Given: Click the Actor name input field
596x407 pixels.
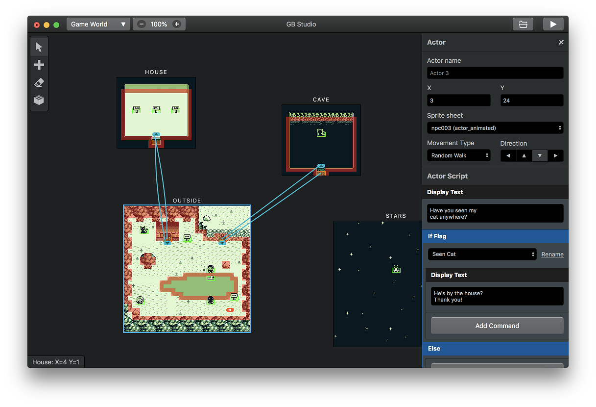Looking at the screenshot, I should (495, 73).
